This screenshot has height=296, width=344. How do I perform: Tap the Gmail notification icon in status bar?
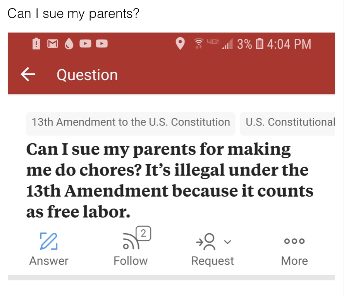pos(53,43)
